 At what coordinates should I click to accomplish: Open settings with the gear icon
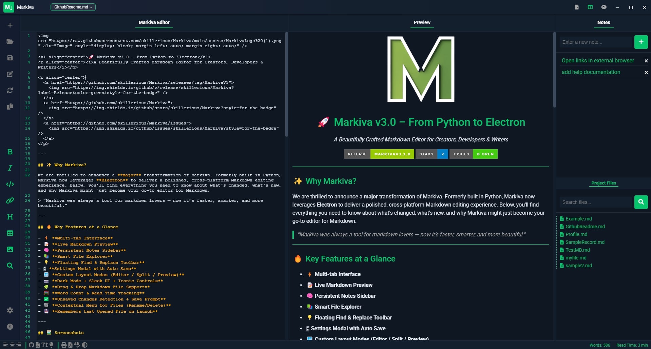pos(10,310)
